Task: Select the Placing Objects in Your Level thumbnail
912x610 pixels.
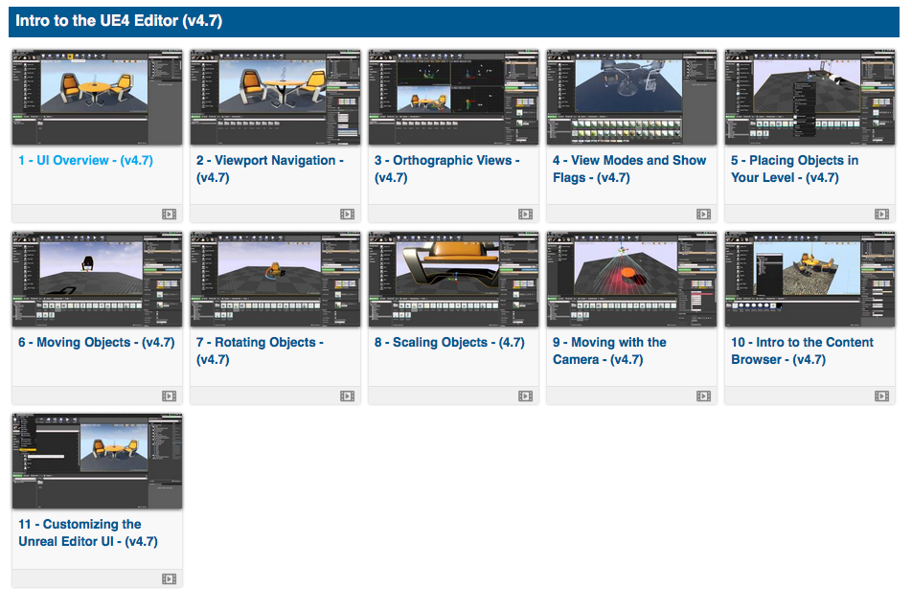Action: 810,97
